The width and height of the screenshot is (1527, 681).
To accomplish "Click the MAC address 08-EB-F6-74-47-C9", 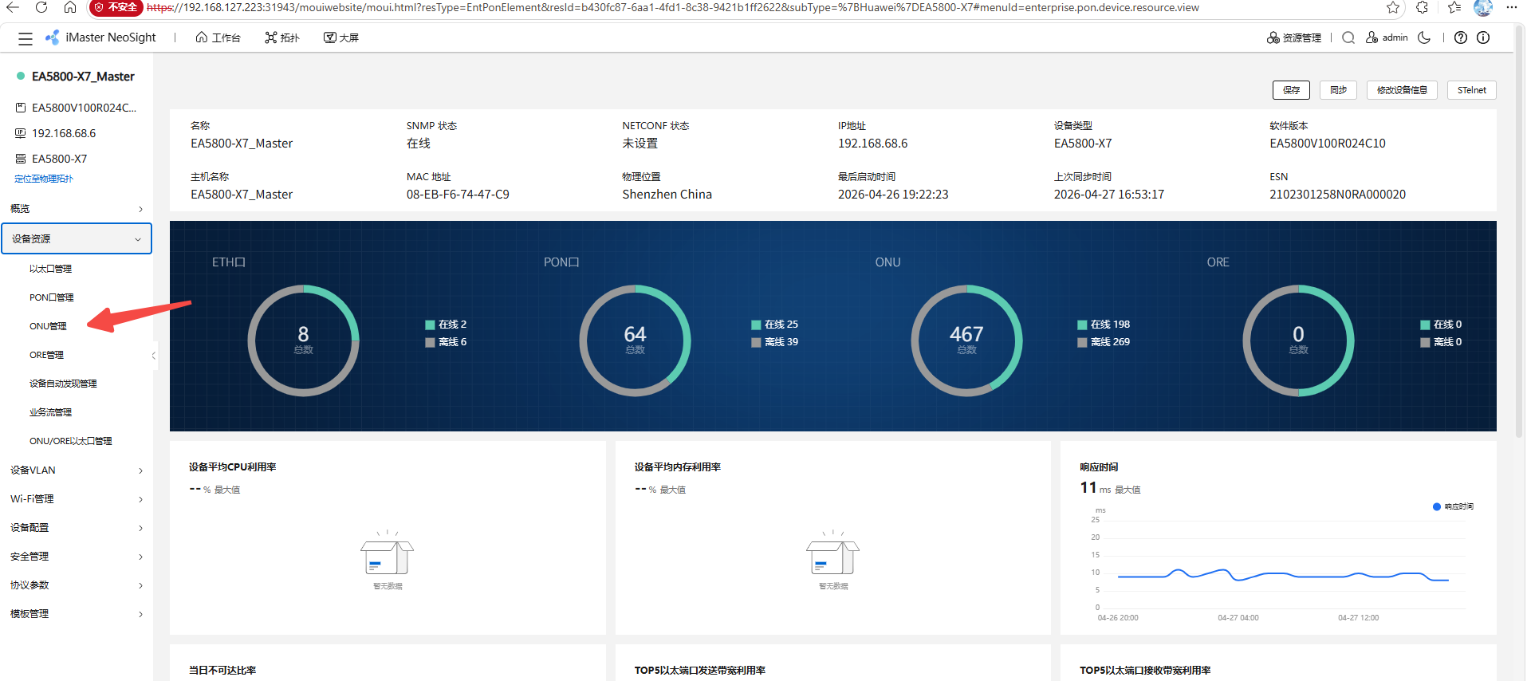I will [x=458, y=195].
